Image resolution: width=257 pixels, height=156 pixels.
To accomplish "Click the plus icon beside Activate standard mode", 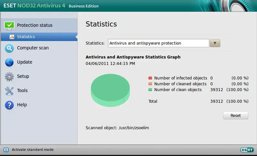I will [x=6, y=150].
